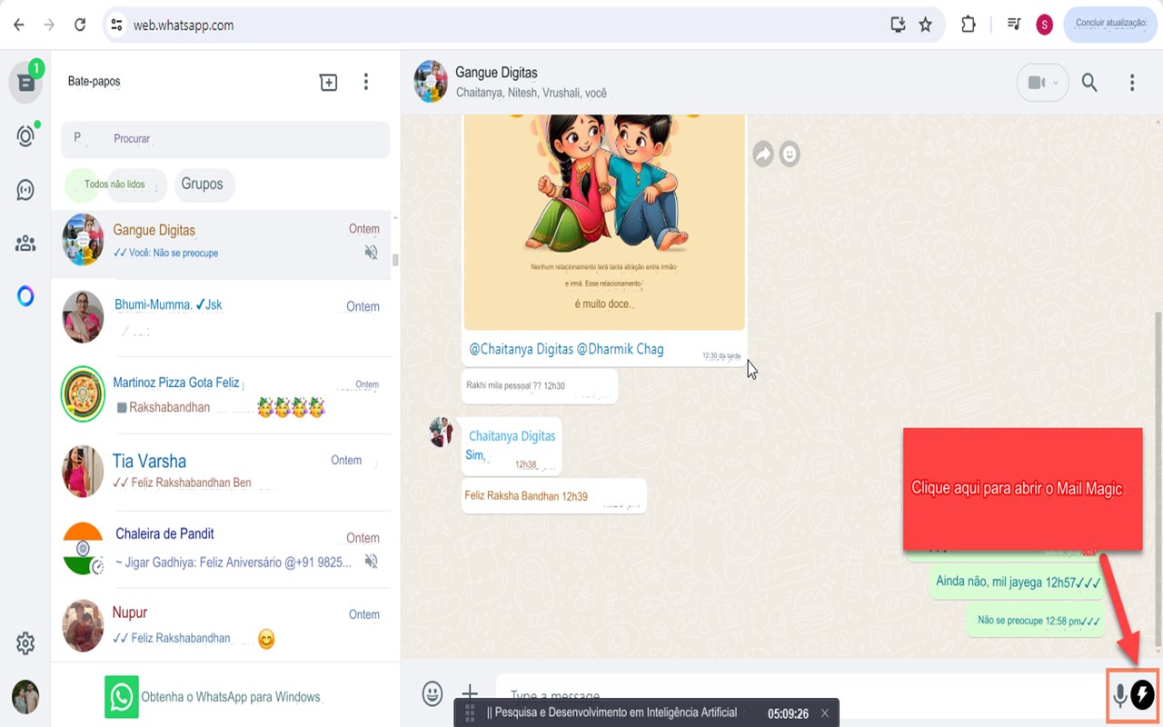This screenshot has width=1163, height=727.
Task: Open the browser extensions puzzle icon
Action: pos(969,25)
